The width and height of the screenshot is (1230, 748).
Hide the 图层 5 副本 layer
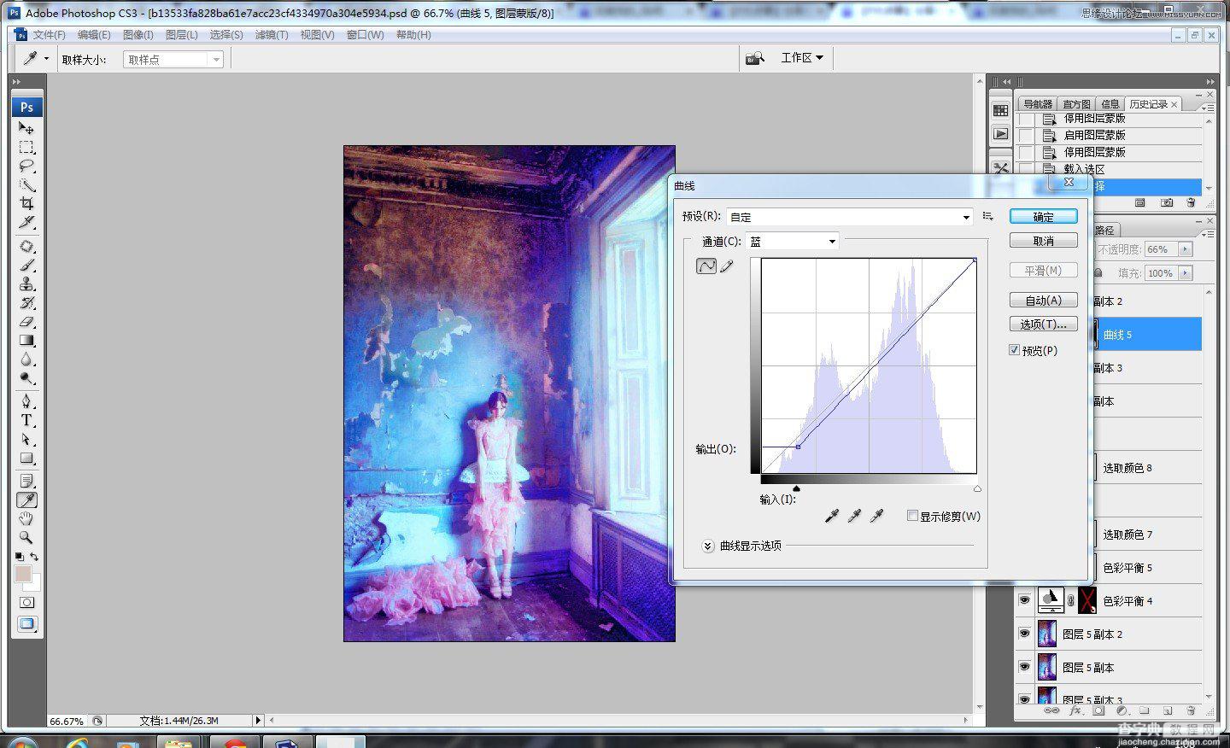point(1024,667)
